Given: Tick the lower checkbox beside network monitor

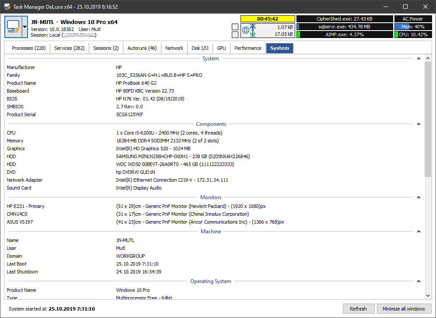Looking at the screenshot, I should pos(235,35).
